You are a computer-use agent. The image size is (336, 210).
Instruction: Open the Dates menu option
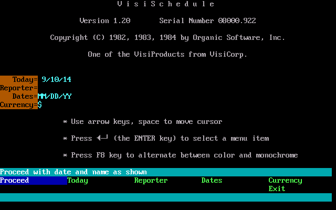pos(212,180)
